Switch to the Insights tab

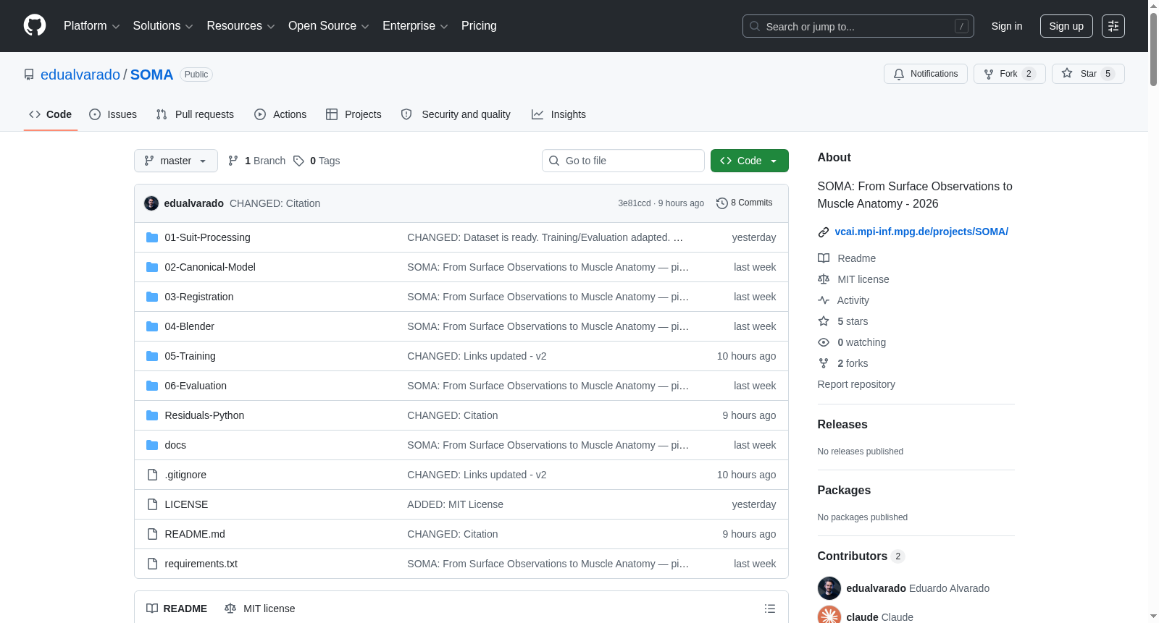tap(558, 114)
